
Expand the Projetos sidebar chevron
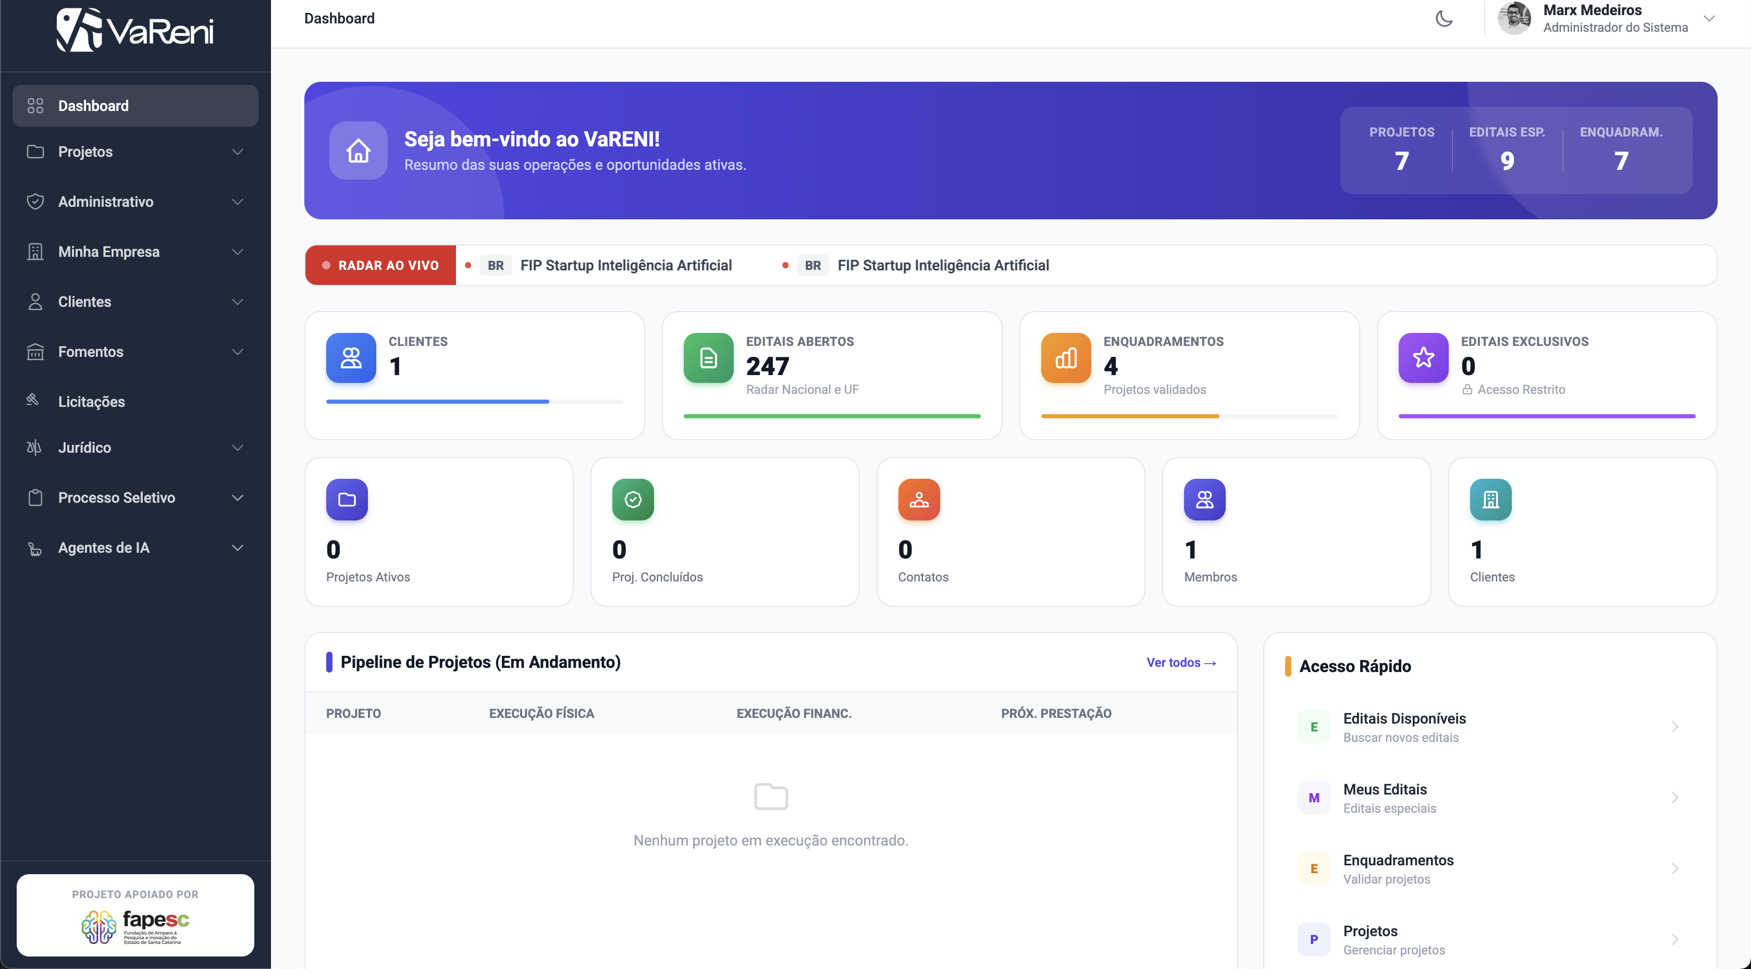[237, 152]
